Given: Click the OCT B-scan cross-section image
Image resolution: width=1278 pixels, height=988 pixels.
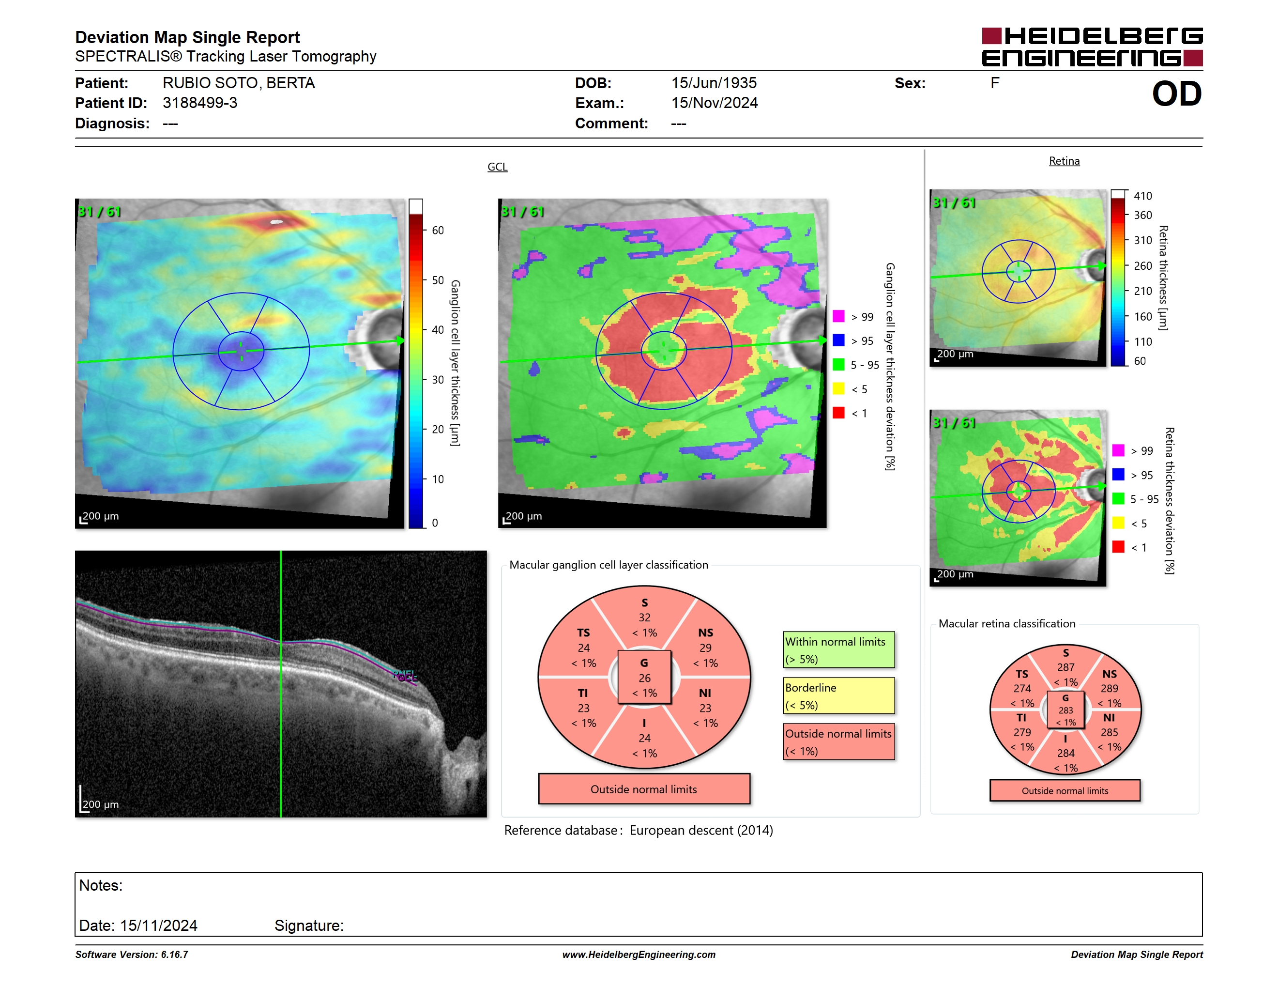Looking at the screenshot, I should click(281, 684).
